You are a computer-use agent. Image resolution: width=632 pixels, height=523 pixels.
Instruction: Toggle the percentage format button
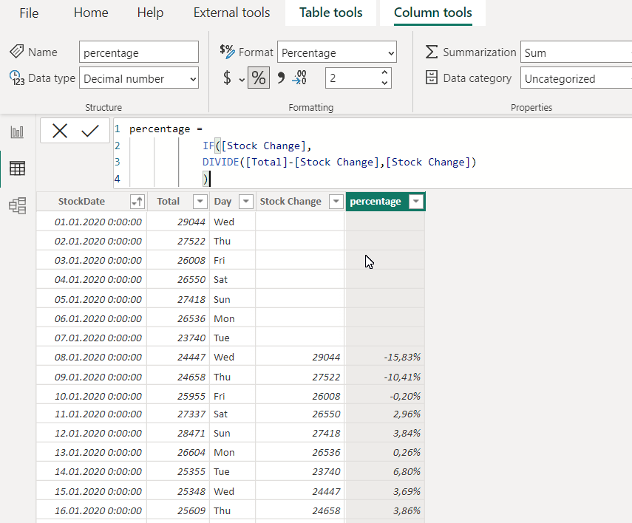pyautogui.click(x=259, y=78)
